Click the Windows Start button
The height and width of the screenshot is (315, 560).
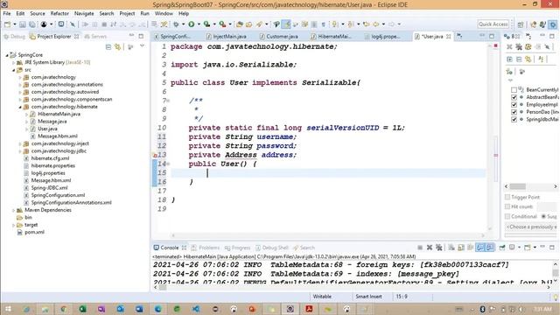click(8, 309)
